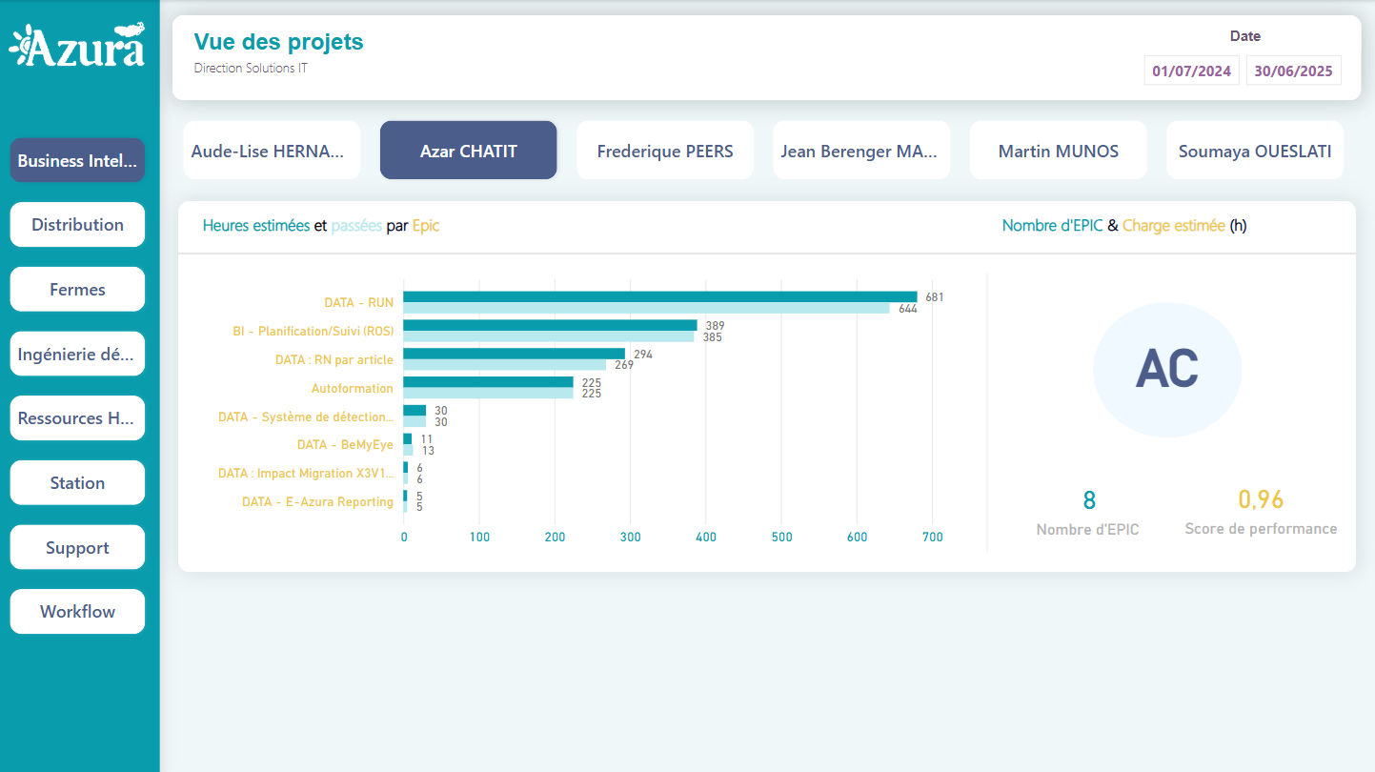This screenshot has width=1375, height=772.
Task: Switch to the Support section
Action: (77, 548)
